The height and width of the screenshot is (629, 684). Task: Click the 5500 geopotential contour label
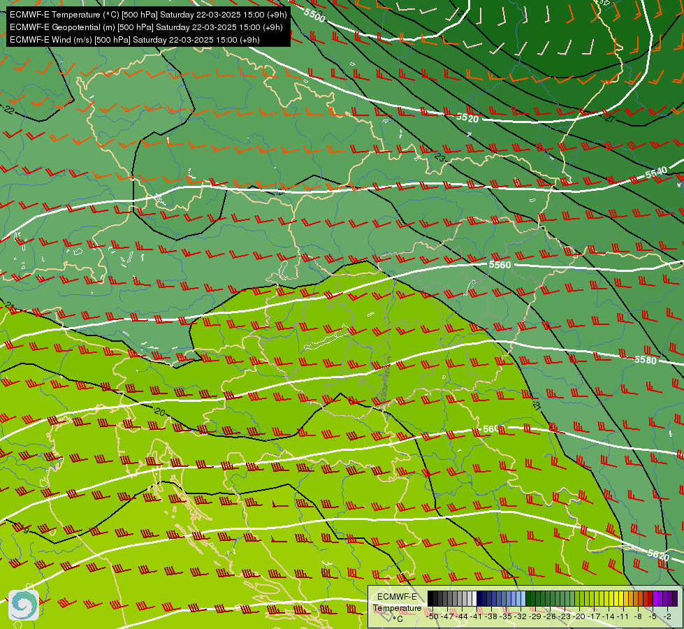click(x=314, y=15)
